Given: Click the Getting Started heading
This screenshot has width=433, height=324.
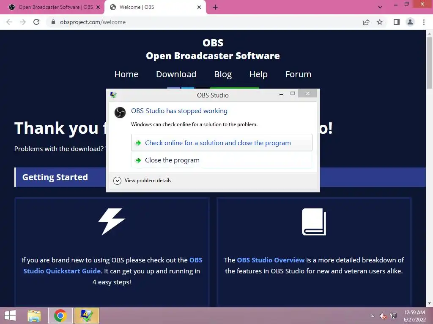Looking at the screenshot, I should point(55,177).
